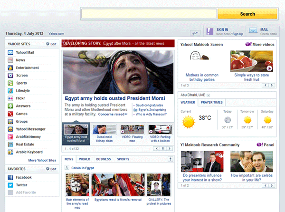The width and height of the screenshot is (285, 212).
Task: Click the More videos link
Action: tap(260, 44)
